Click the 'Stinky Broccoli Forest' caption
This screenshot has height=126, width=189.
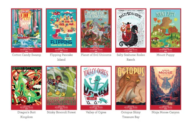61,112
